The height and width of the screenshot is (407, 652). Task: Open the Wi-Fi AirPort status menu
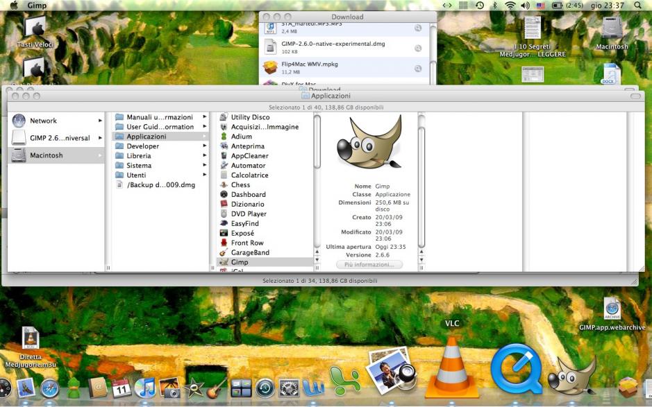pyautogui.click(x=510, y=6)
